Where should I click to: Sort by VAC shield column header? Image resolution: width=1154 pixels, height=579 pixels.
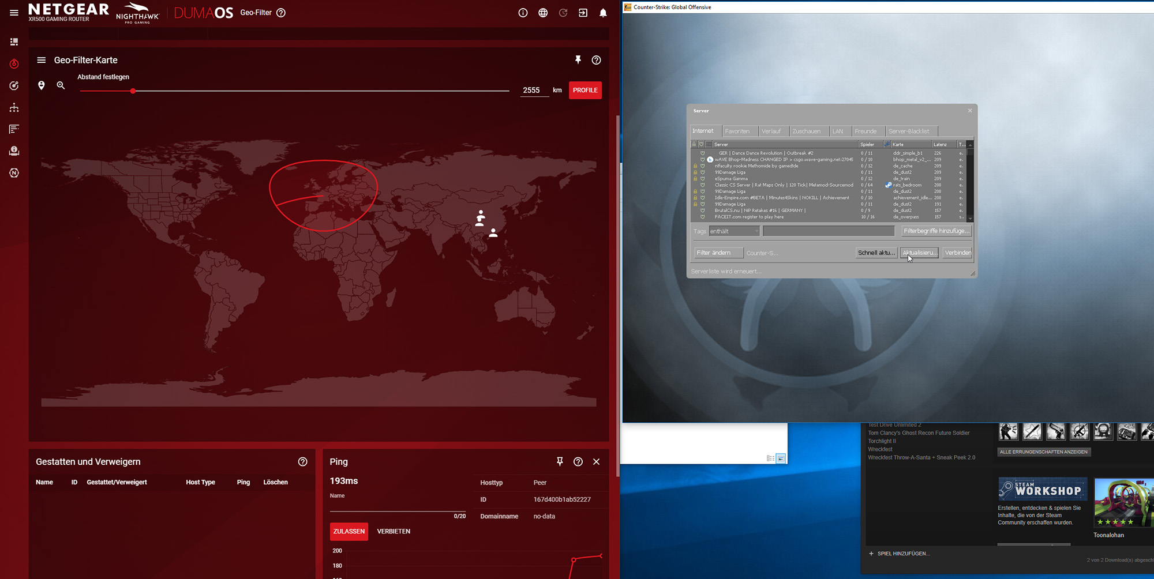click(702, 144)
